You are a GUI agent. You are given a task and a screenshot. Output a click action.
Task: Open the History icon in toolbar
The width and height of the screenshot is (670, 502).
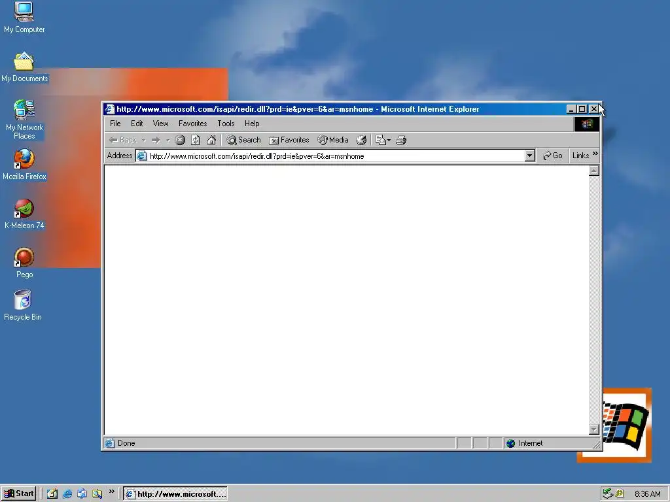[x=361, y=140]
